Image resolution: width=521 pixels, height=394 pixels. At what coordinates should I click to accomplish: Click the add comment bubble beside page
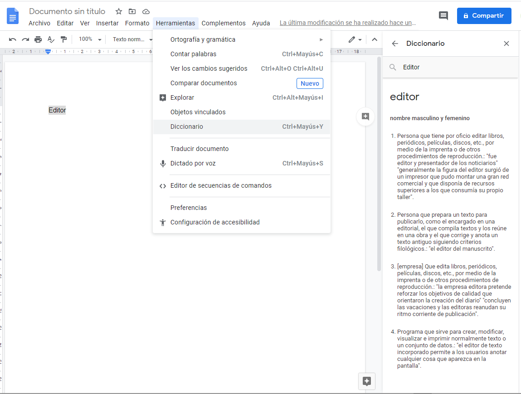coord(365,117)
